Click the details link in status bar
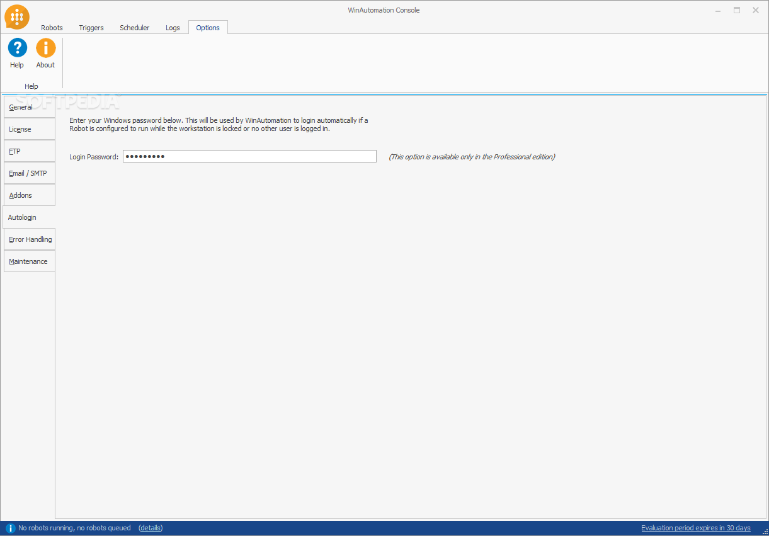 pos(151,528)
